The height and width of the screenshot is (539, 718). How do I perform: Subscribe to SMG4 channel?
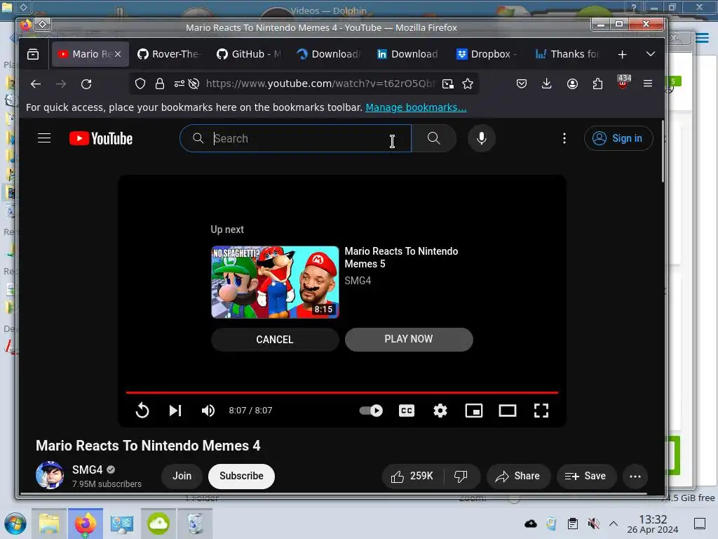(x=241, y=477)
